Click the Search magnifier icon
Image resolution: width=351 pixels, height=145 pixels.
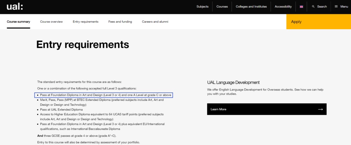coord(313,6)
